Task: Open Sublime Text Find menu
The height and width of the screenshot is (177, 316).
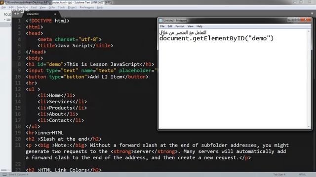Action: tap(34, 7)
